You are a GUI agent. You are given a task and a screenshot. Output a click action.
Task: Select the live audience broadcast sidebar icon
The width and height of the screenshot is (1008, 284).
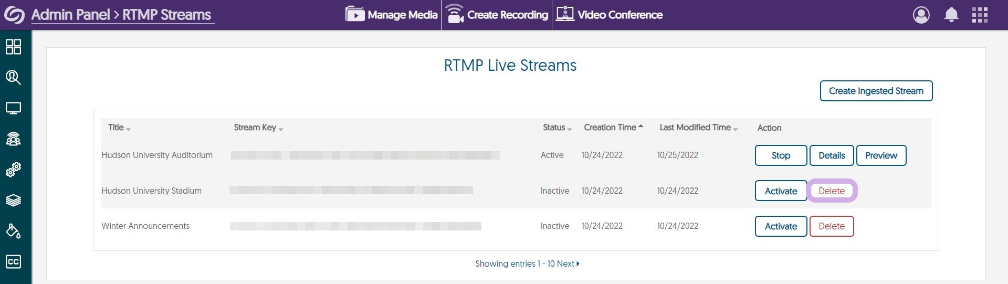(x=13, y=139)
